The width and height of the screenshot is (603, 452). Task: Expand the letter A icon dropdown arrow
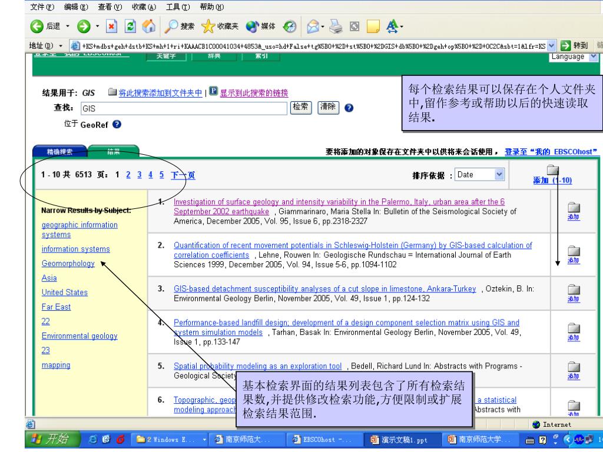click(402, 26)
